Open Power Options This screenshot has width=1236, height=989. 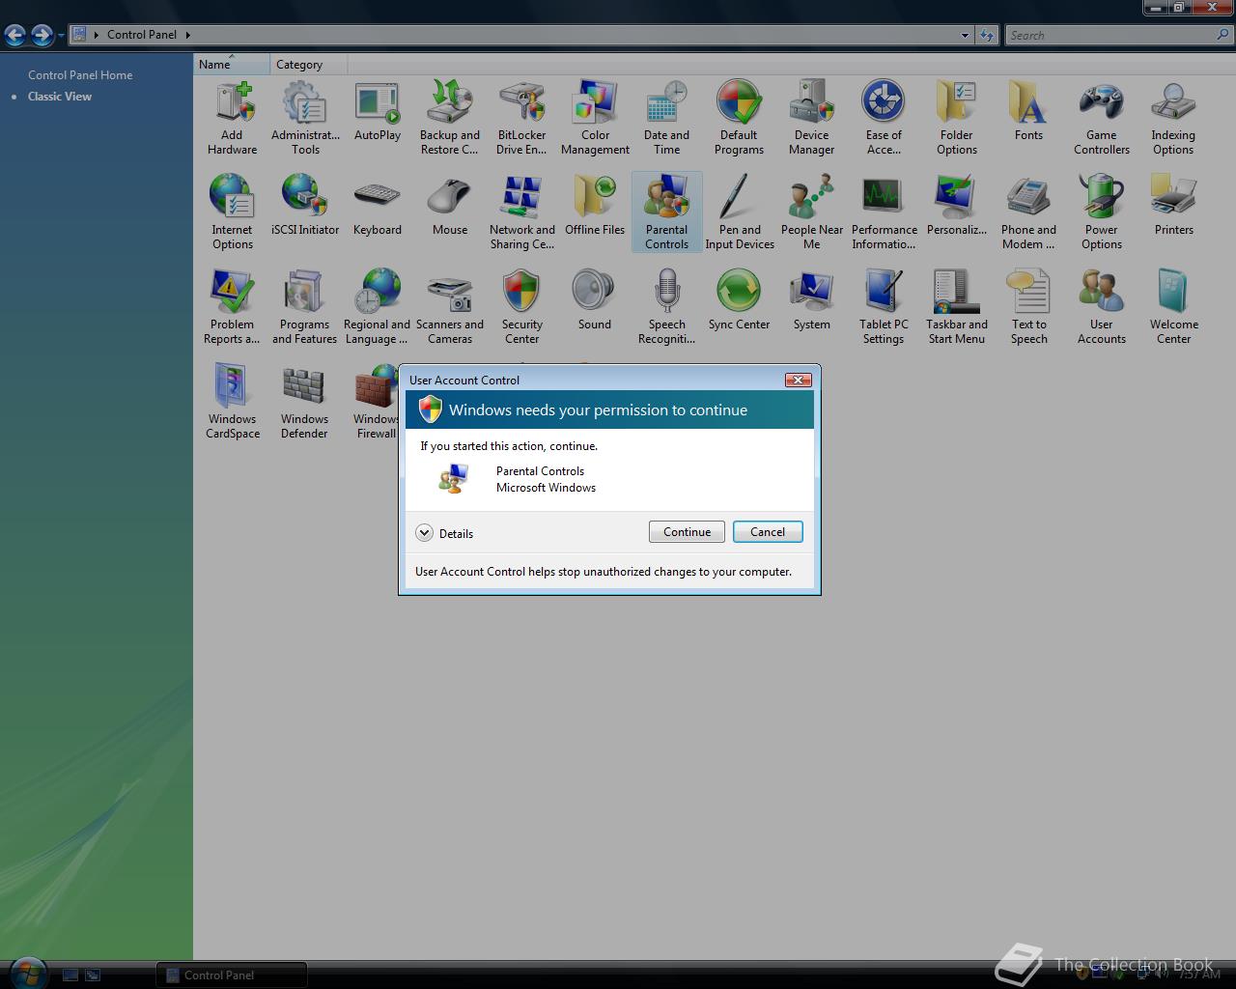click(1102, 212)
